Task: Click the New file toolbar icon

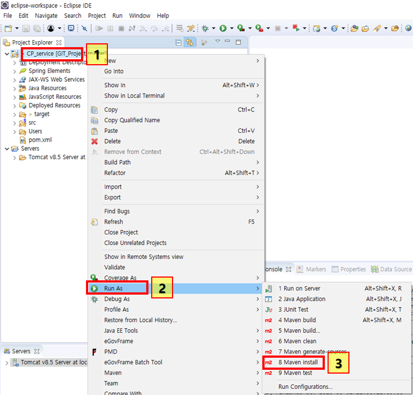Action: [x=8, y=28]
